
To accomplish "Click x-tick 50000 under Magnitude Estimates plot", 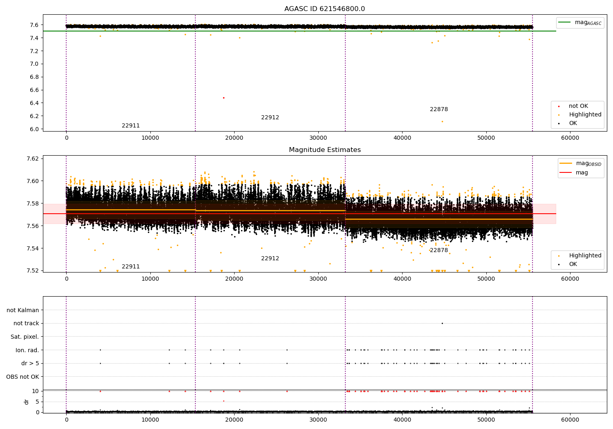I will (x=486, y=279).
